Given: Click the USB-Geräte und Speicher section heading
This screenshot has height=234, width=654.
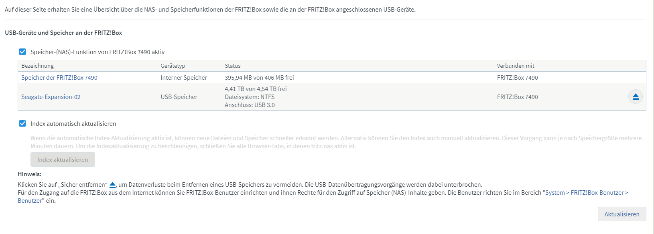Looking at the screenshot, I should pyautogui.click(x=63, y=33).
